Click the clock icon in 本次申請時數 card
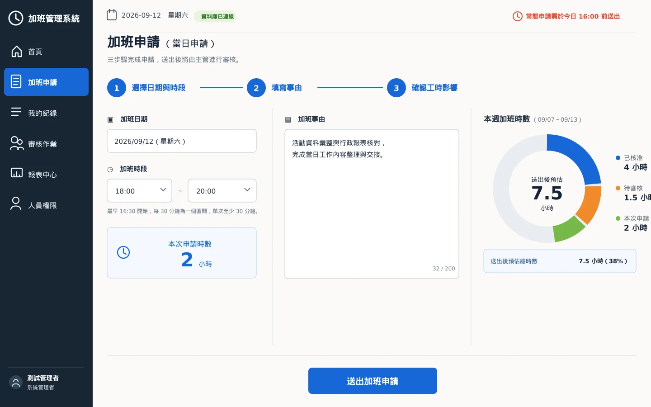The height and width of the screenshot is (407, 651). coord(123,252)
